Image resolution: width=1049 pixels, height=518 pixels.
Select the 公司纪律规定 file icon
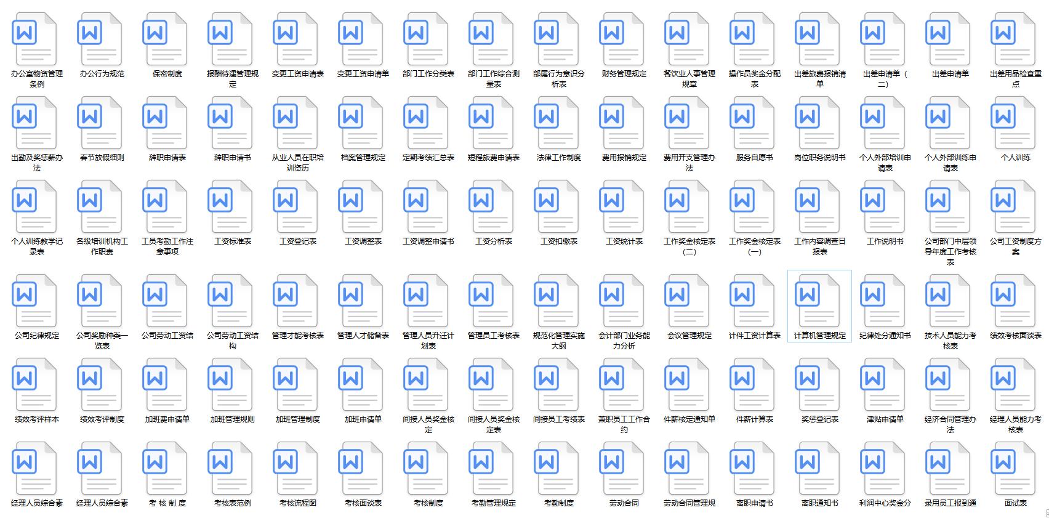[34, 301]
